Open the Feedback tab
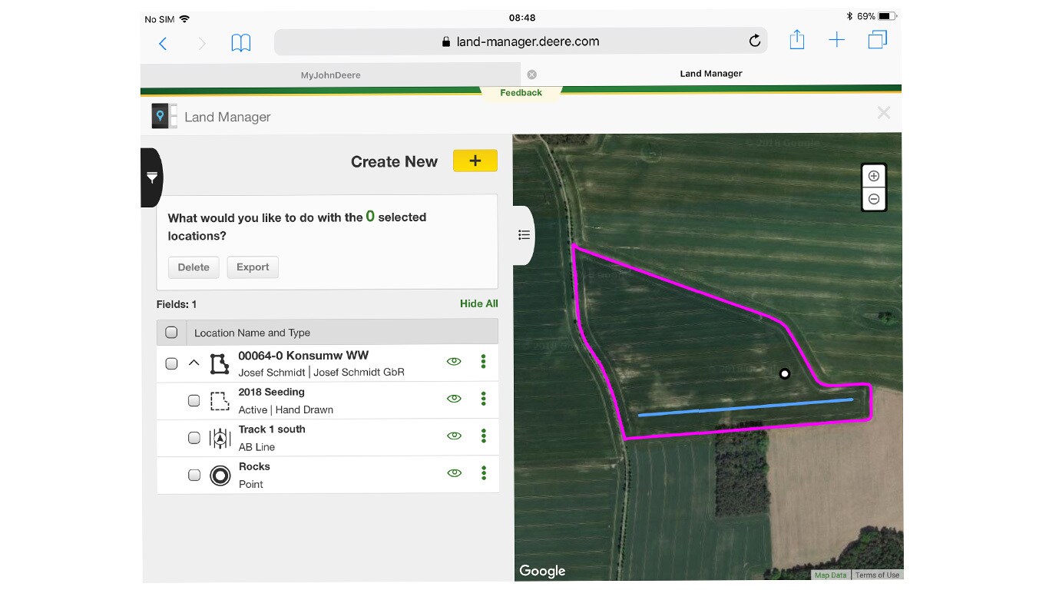 [x=521, y=93]
